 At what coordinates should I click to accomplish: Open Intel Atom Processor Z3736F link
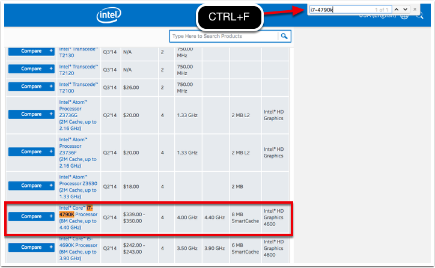[78, 153]
